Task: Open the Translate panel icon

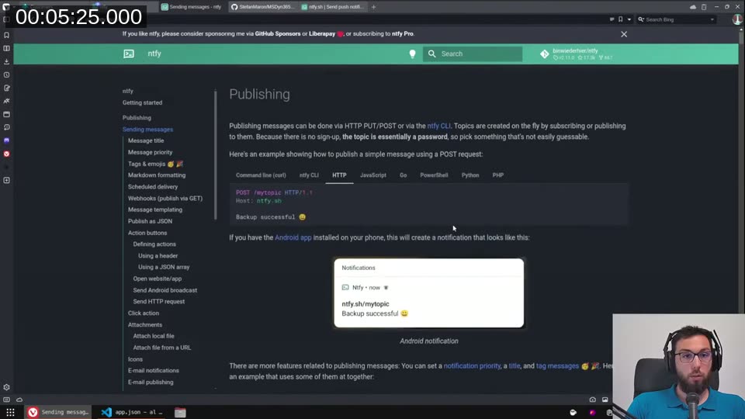Action: click(x=7, y=101)
